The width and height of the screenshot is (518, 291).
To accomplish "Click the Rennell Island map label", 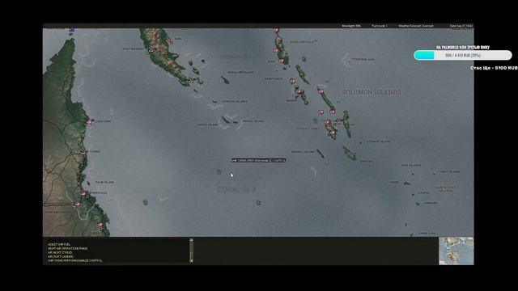I will [x=303, y=152].
